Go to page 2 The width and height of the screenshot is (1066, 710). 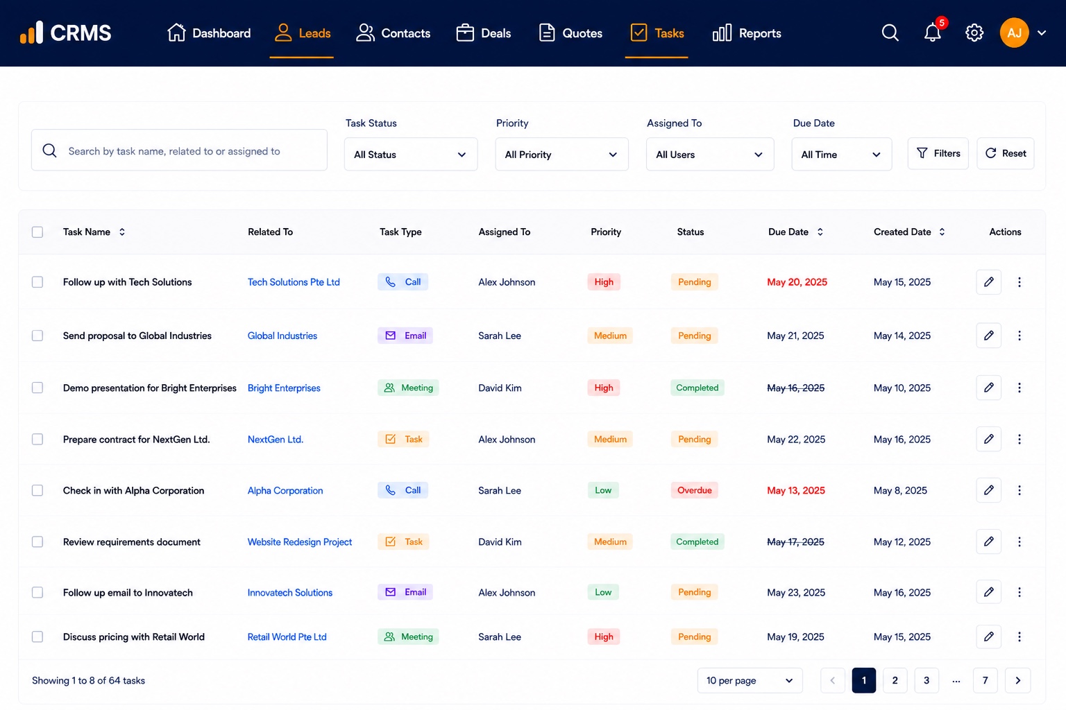895,680
